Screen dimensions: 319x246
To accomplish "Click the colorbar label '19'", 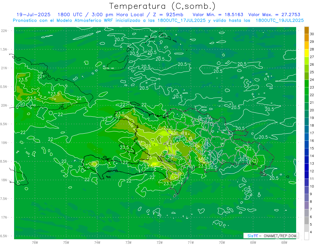I will 312,118.
